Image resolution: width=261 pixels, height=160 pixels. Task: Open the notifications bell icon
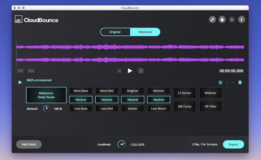tap(232, 20)
